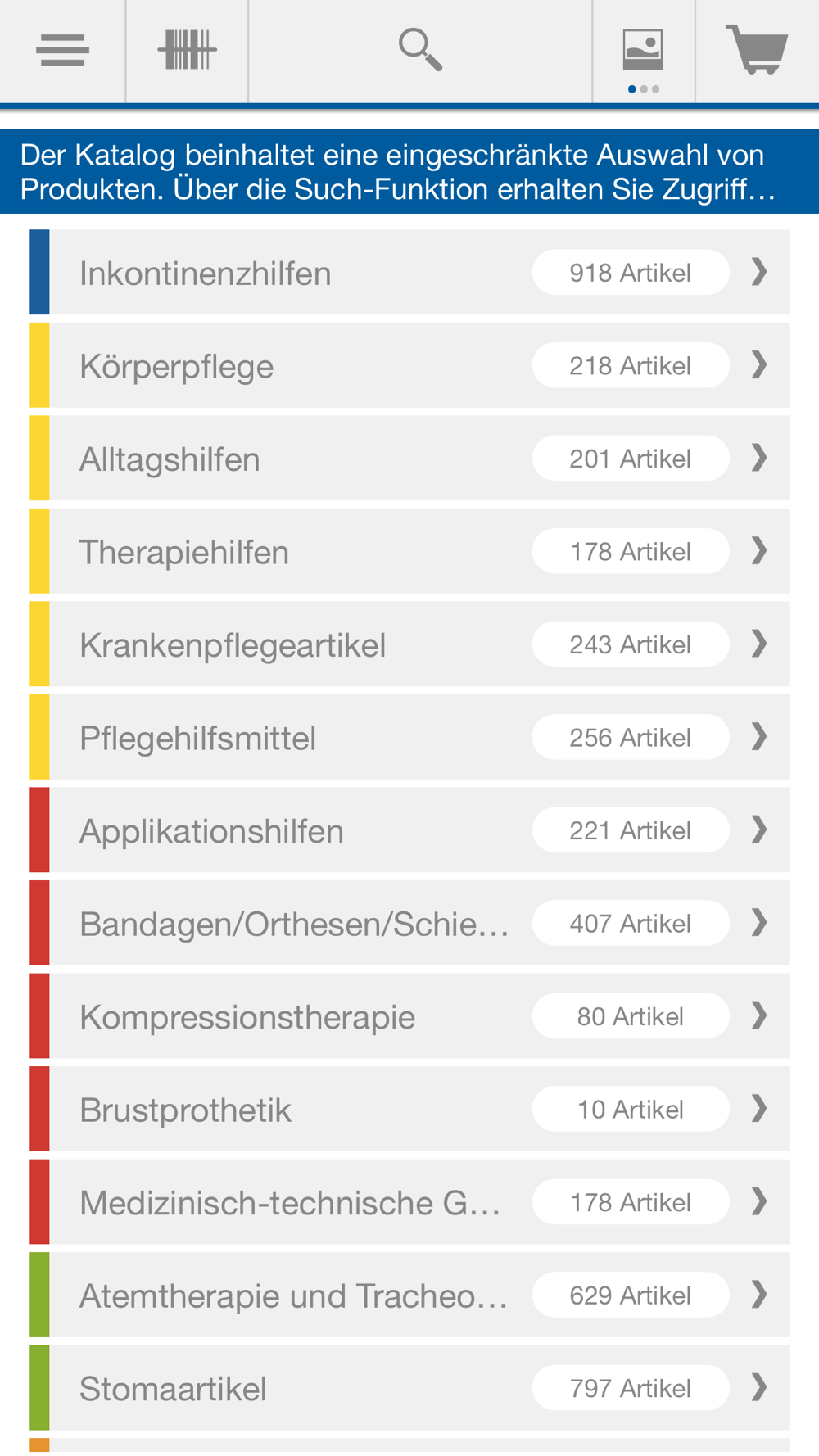The height and width of the screenshot is (1456, 819).
Task: Tap the 10 Artikel badge for Brustprothetik
Action: 631,1109
